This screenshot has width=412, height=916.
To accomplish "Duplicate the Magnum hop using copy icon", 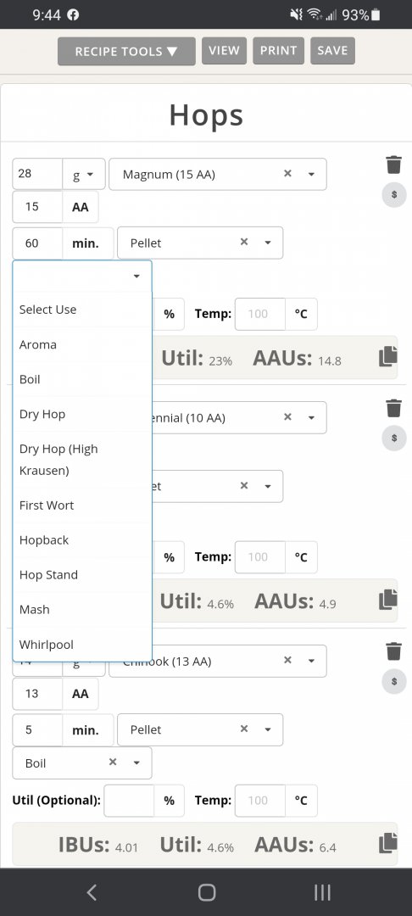I will pos(388,357).
